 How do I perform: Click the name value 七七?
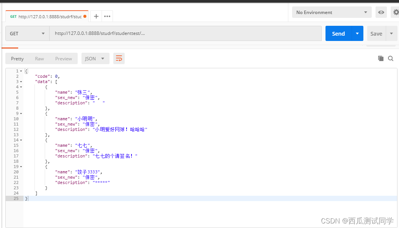click(83, 145)
